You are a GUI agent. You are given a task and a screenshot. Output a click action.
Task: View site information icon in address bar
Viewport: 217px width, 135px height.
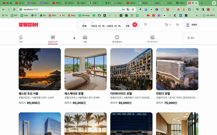coord(21,9)
